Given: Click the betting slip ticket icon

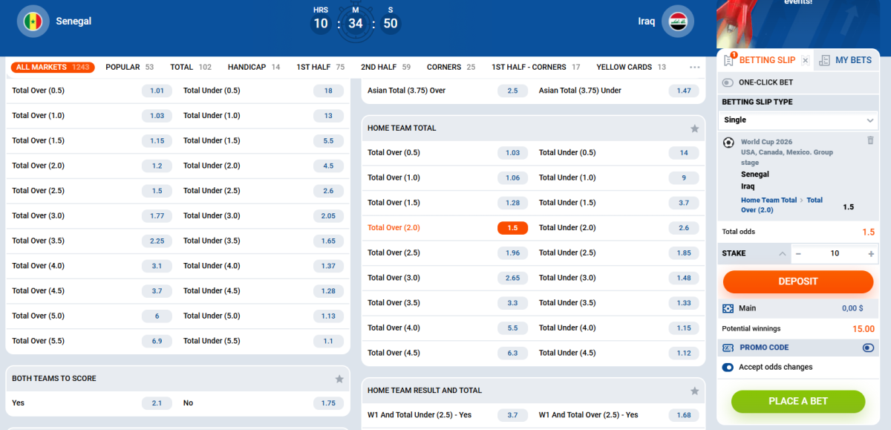Looking at the screenshot, I should (x=728, y=60).
